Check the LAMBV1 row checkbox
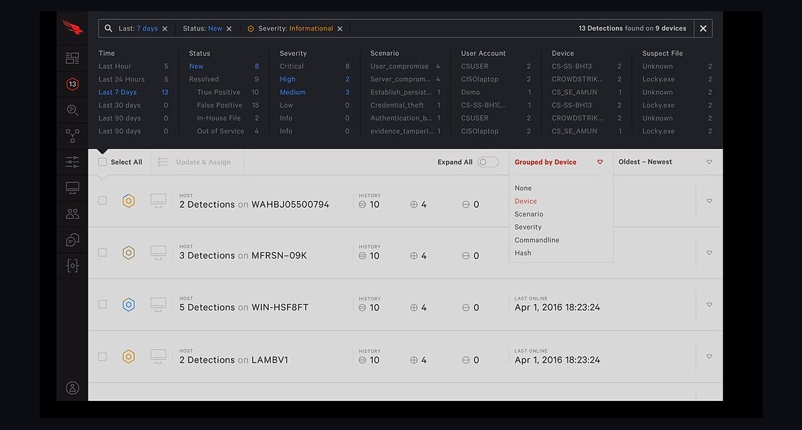This screenshot has width=802, height=430. click(x=102, y=356)
